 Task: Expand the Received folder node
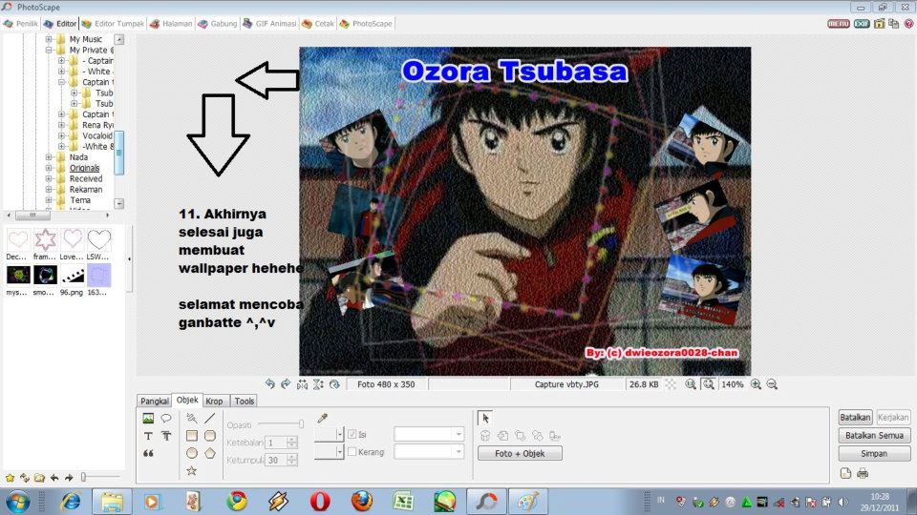(49, 178)
